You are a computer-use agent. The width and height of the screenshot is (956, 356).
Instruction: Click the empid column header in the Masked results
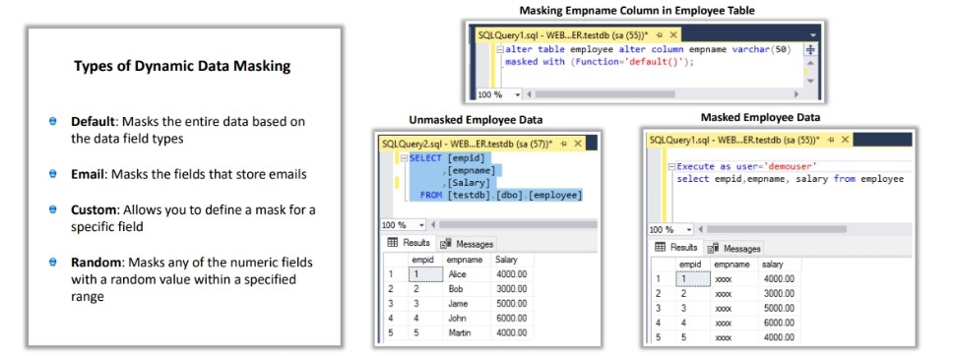692,265
